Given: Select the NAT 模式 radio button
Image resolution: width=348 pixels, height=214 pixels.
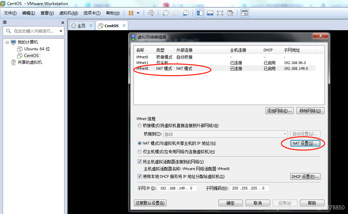Looking at the screenshot, I should 140,143.
